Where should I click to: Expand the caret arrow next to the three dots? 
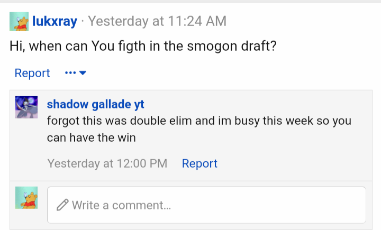click(83, 73)
